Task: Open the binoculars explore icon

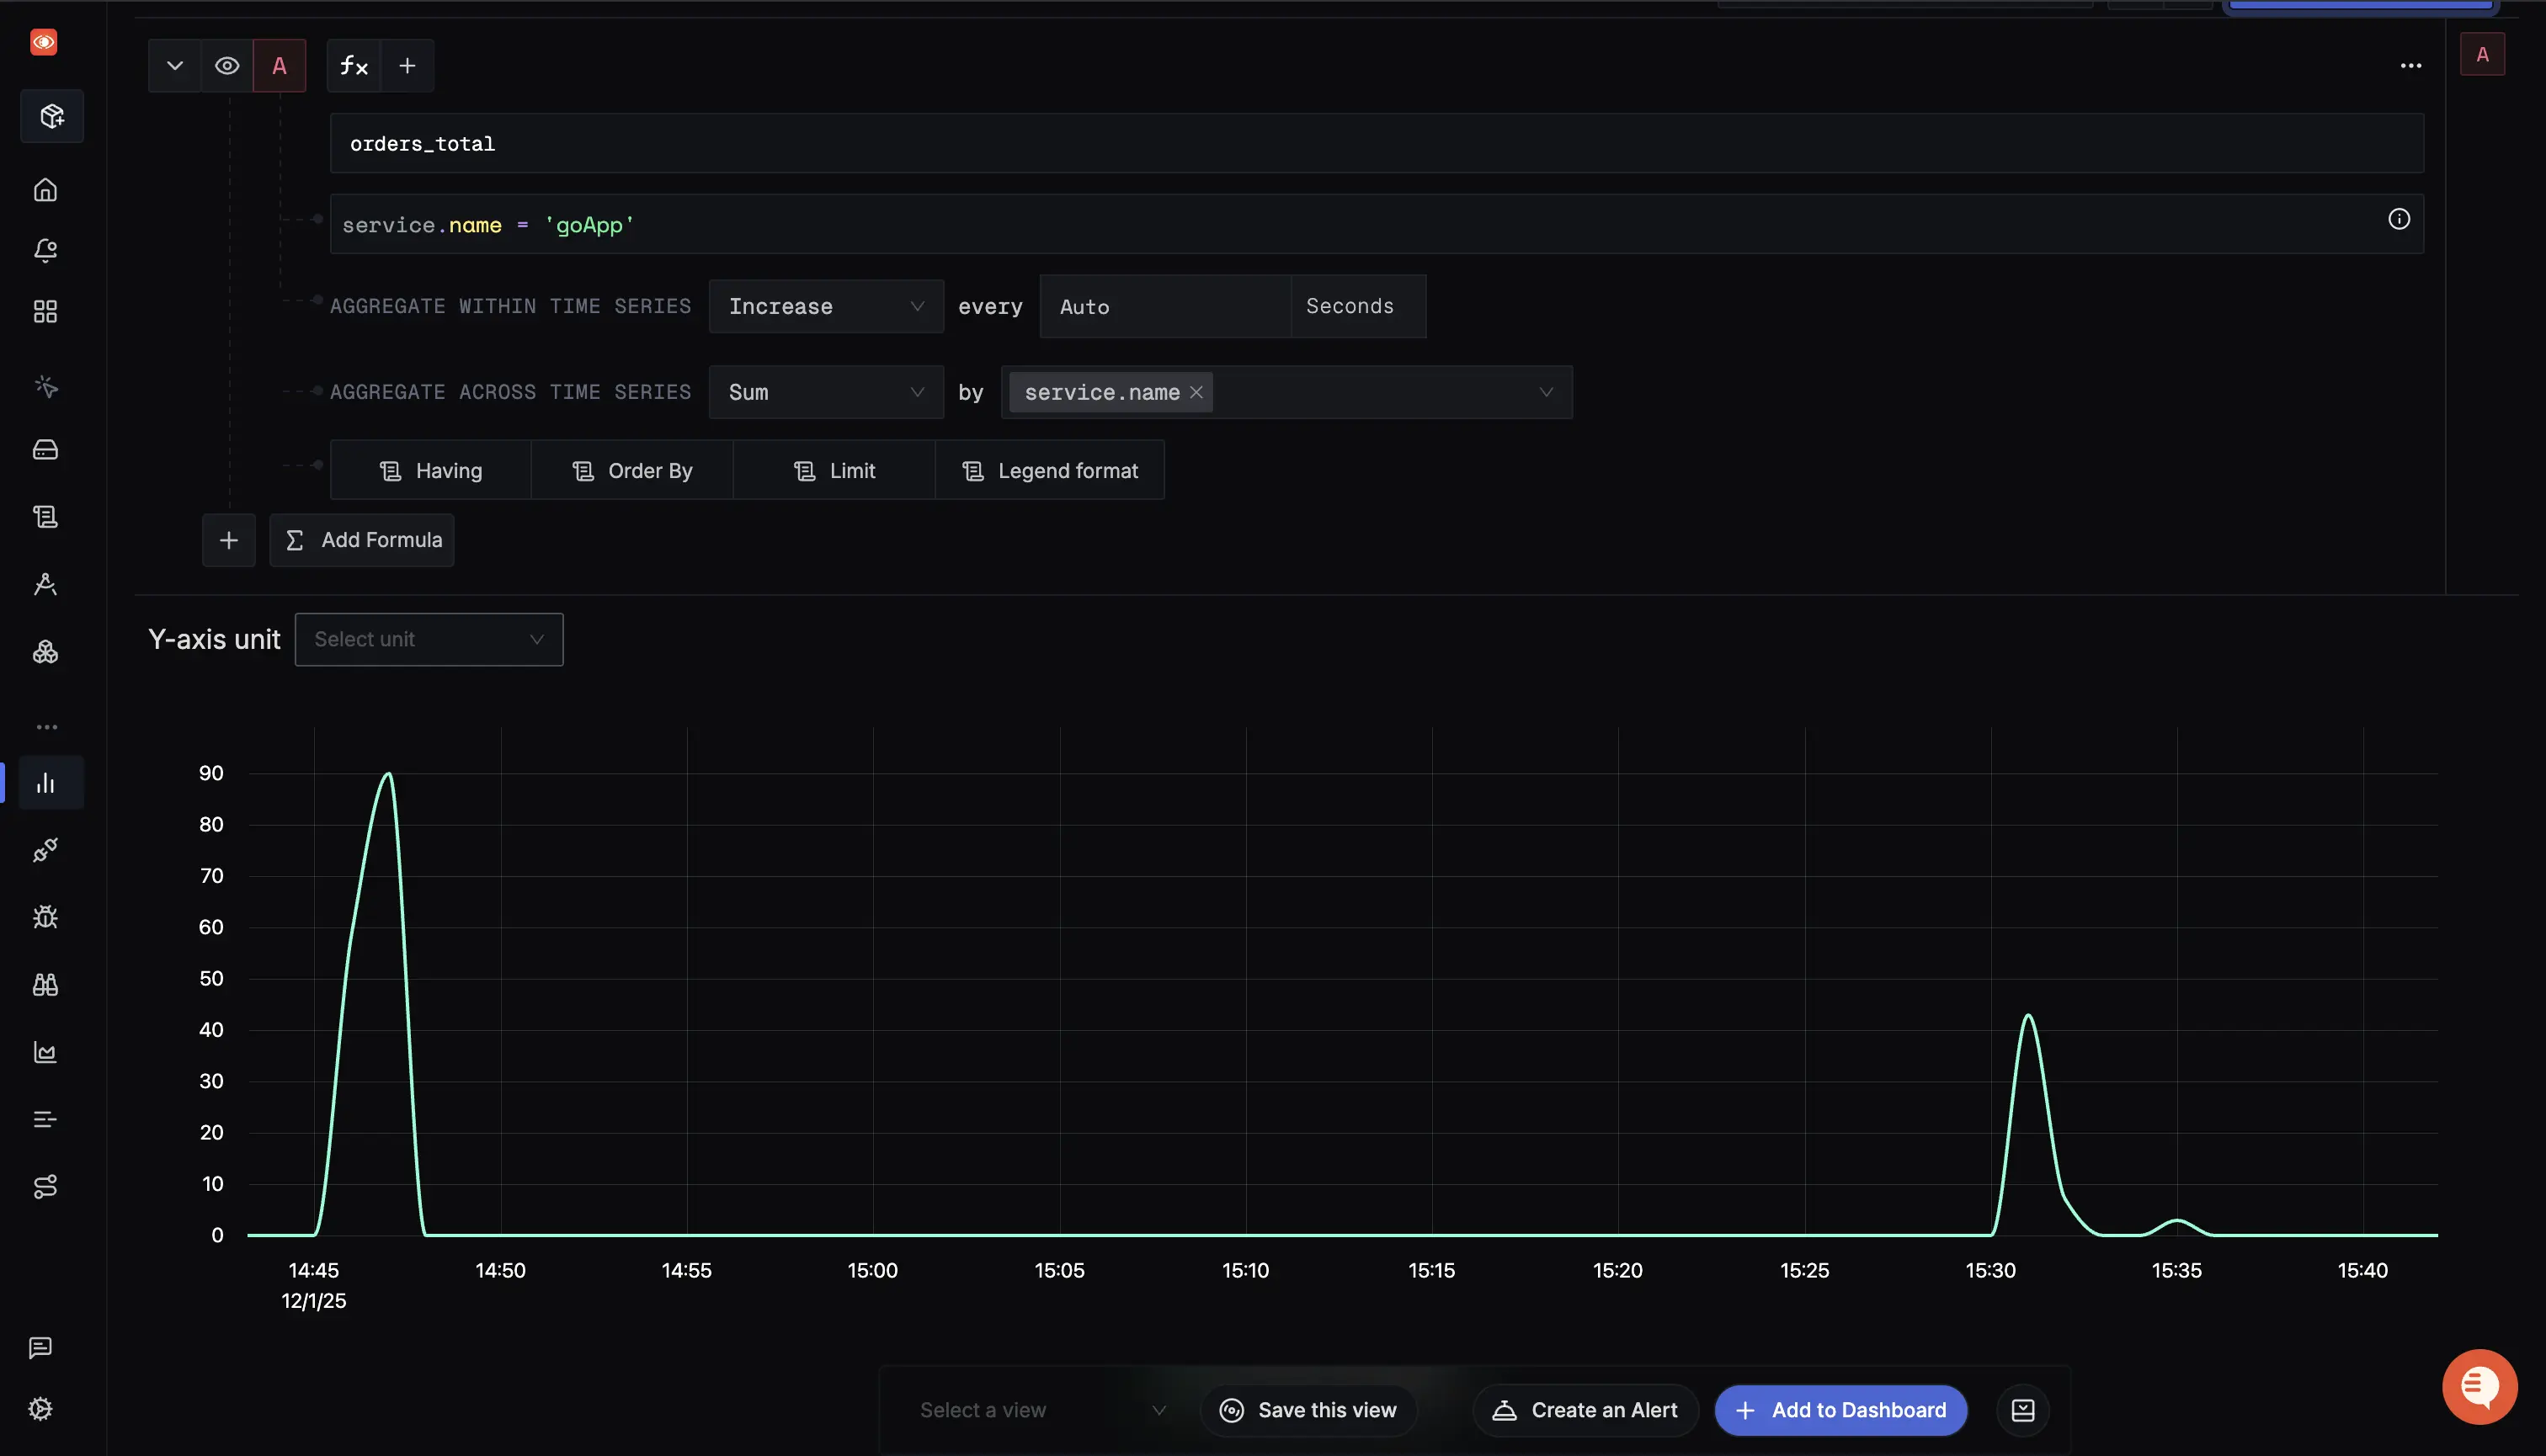Action: (x=46, y=984)
